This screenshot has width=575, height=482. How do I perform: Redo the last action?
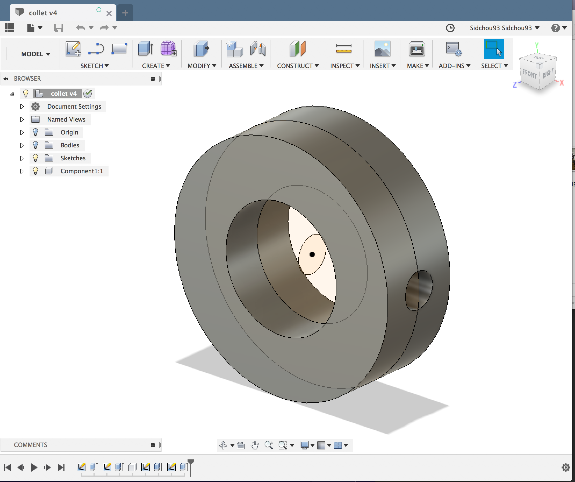(x=104, y=28)
